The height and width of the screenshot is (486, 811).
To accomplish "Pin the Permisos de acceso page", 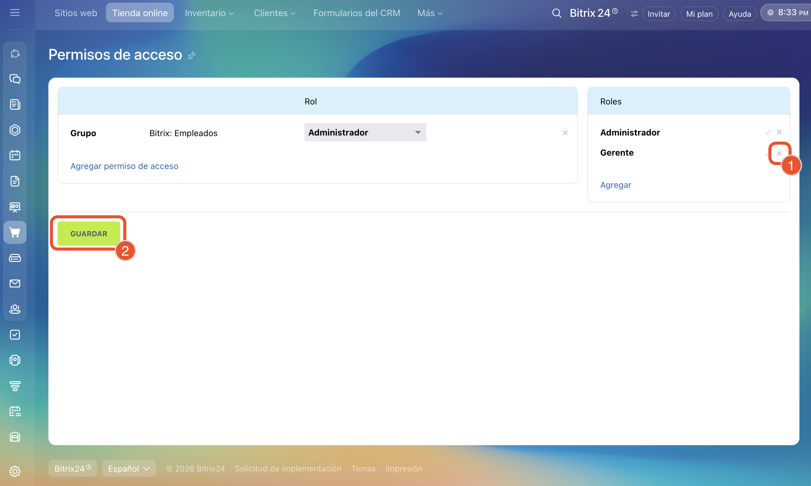I will pos(191,56).
